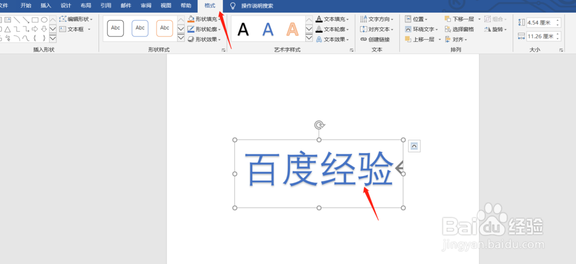Apply black outline Abc shape style
The height and width of the screenshot is (264, 576).
click(116, 28)
